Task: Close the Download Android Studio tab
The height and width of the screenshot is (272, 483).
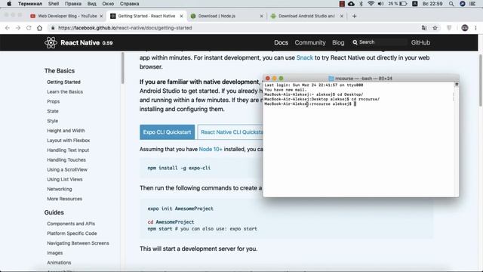Action: pyautogui.click(x=342, y=16)
